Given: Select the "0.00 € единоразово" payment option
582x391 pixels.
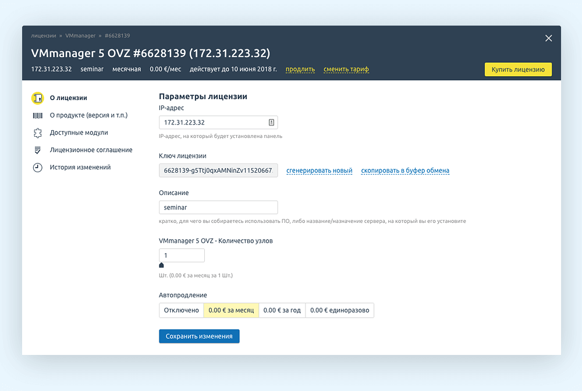Looking at the screenshot, I should 340,310.
